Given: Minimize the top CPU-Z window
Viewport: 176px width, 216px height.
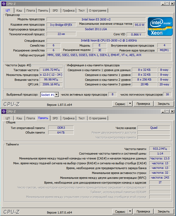Looking at the screenshot, I should coord(163,4).
